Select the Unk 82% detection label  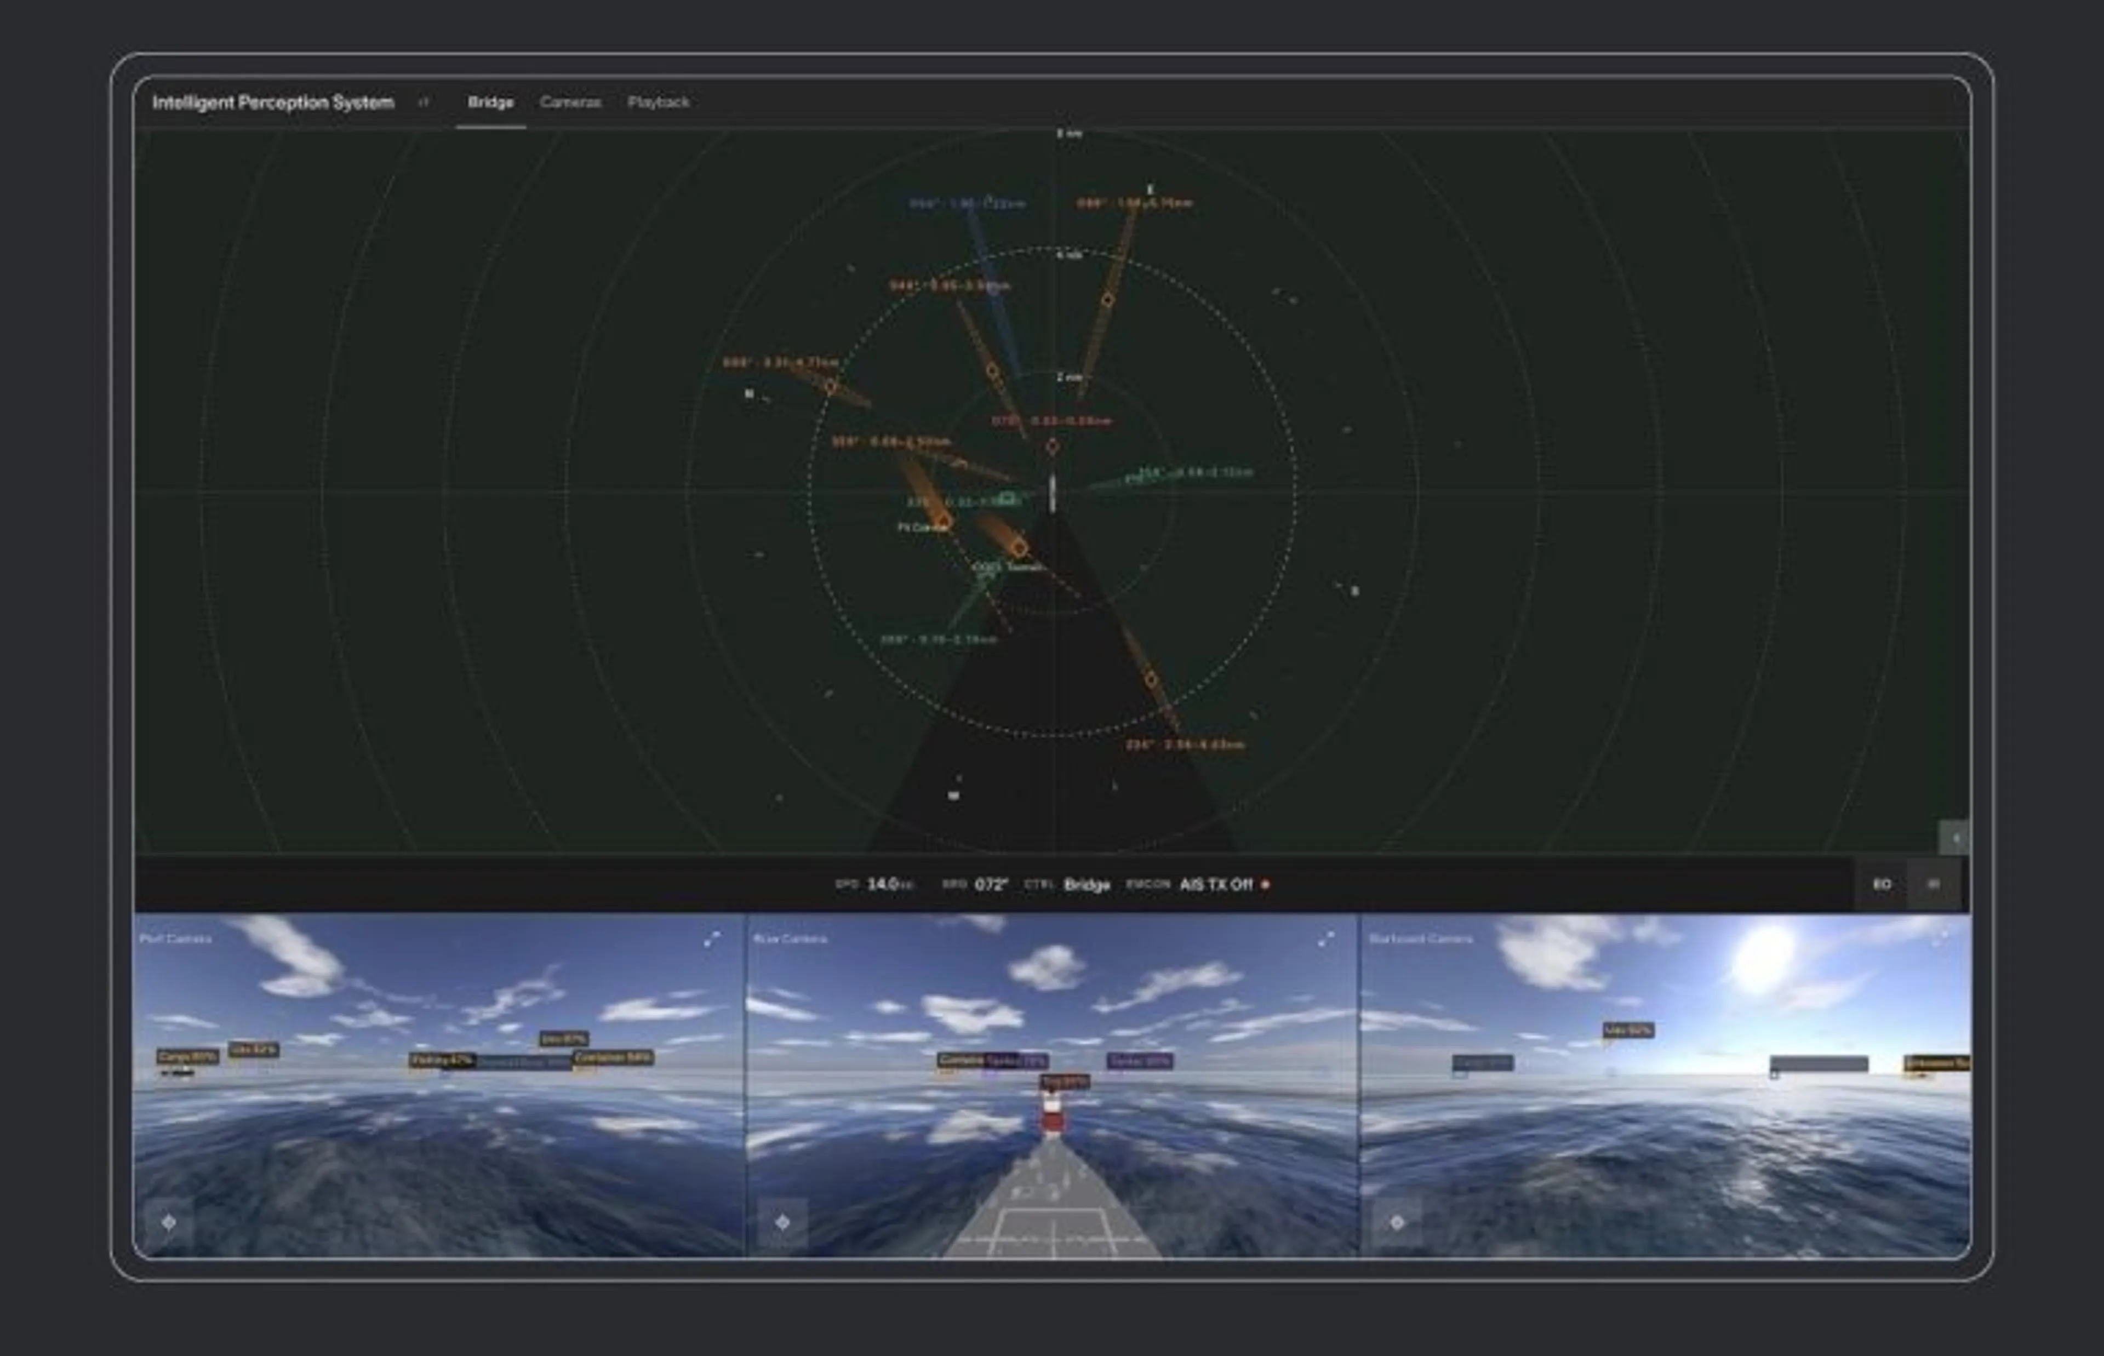point(254,1050)
